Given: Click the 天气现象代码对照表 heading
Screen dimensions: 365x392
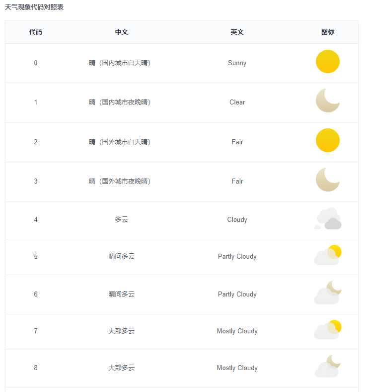Looking at the screenshot, I should 34,7.
